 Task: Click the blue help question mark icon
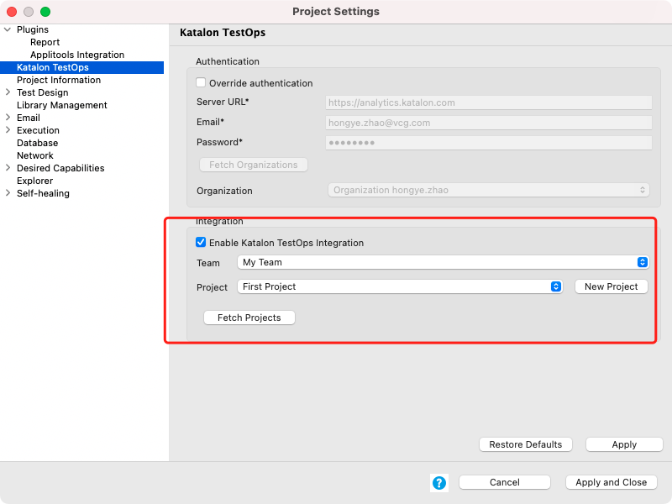tap(438, 482)
